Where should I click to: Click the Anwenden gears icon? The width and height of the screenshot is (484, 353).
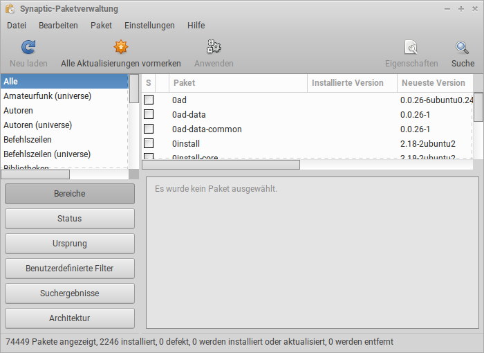click(x=214, y=47)
